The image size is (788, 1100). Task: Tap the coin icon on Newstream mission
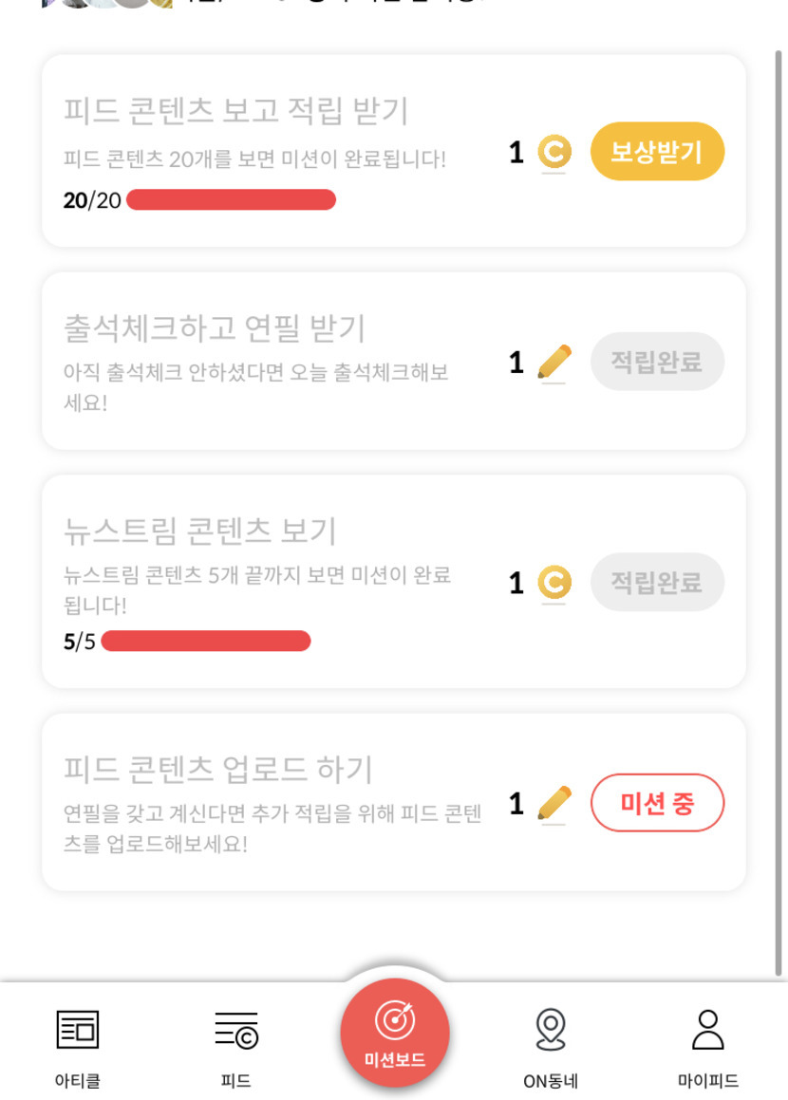pyautogui.click(x=553, y=583)
